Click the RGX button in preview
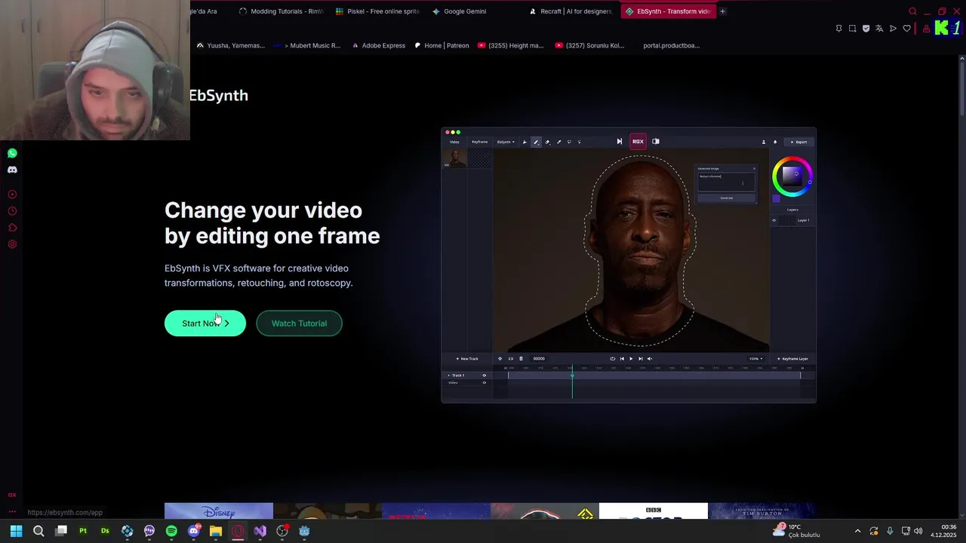The height and width of the screenshot is (543, 966). 638,142
